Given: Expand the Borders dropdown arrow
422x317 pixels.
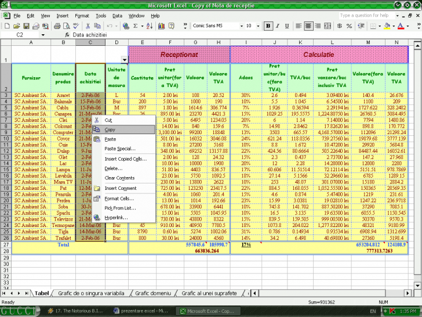Looking at the screenshot, I should pos(380,26).
